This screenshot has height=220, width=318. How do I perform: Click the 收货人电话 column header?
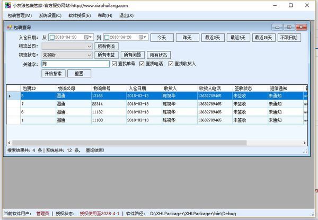(x=215, y=89)
